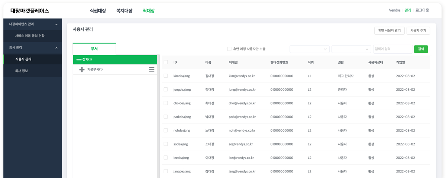Tick the checkbox for choideajang row
Screen dimensions: 446x178
(166, 103)
